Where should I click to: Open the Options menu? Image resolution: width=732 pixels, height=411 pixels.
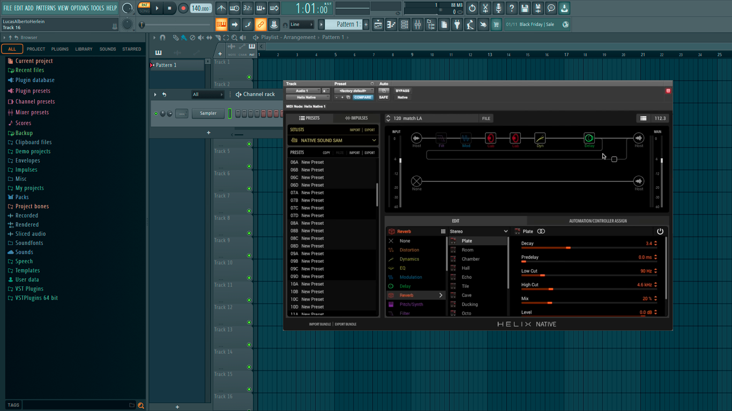[x=80, y=8]
